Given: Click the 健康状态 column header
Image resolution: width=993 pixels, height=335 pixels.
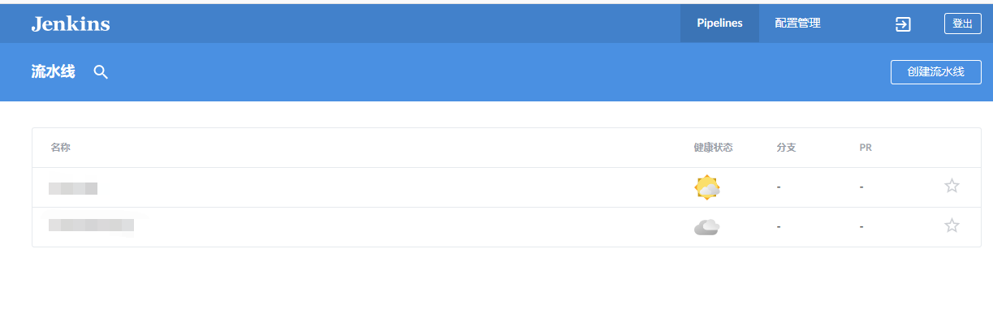Looking at the screenshot, I should point(713,148).
